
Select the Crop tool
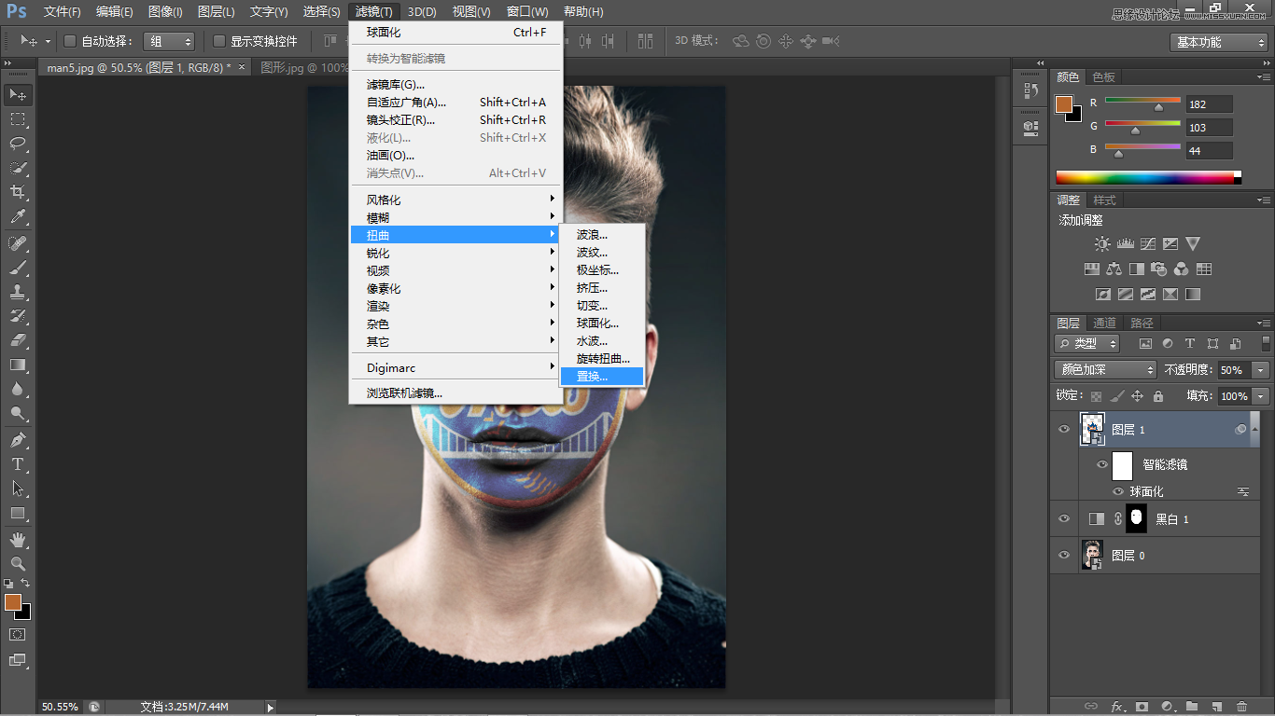pyautogui.click(x=18, y=192)
